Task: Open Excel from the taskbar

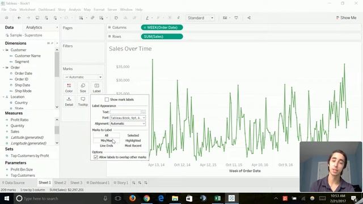Action: click(x=217, y=198)
